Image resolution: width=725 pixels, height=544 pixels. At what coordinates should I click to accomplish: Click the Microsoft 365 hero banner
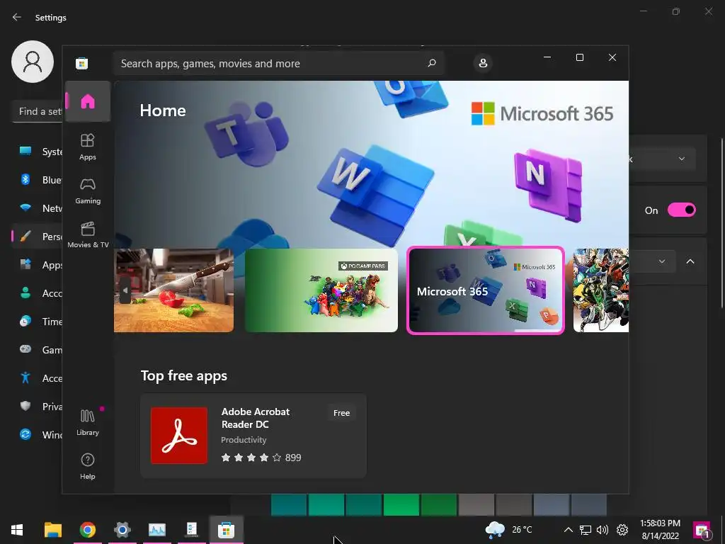371,164
